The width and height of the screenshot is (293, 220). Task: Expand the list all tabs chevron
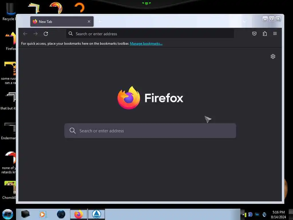coord(244,21)
